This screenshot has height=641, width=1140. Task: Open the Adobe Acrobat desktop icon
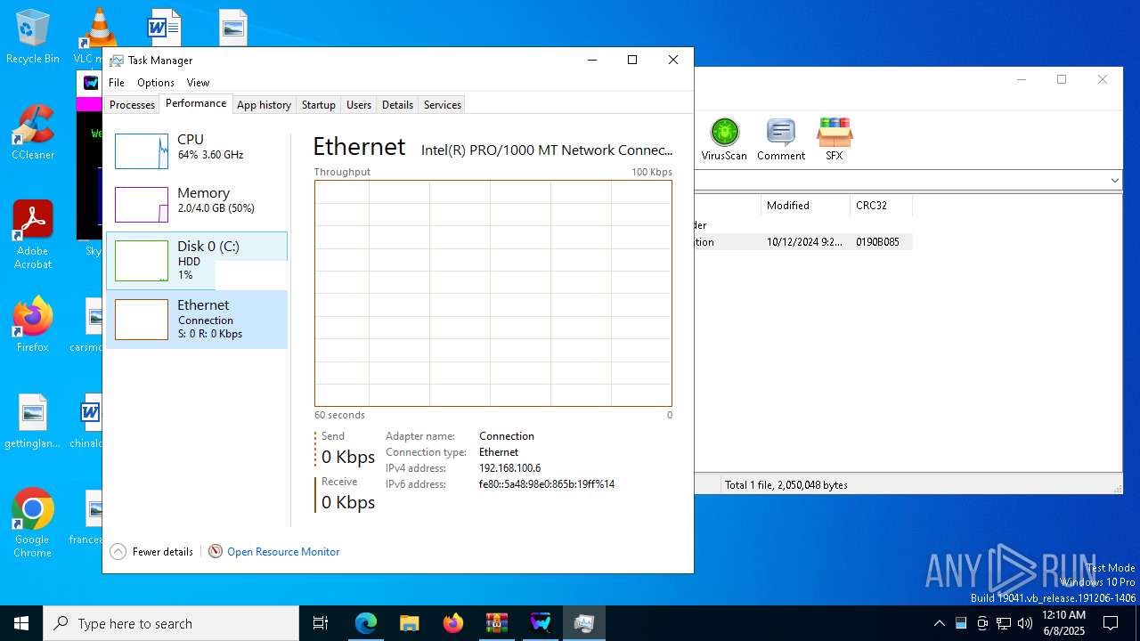coord(33,235)
